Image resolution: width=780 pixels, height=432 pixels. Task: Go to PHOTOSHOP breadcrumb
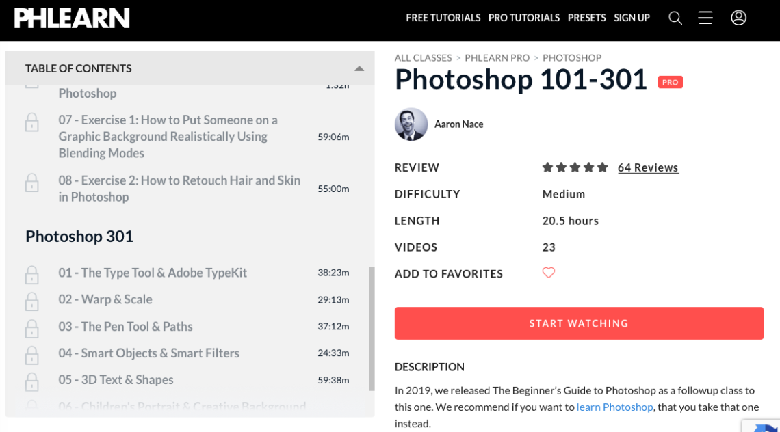(x=572, y=57)
